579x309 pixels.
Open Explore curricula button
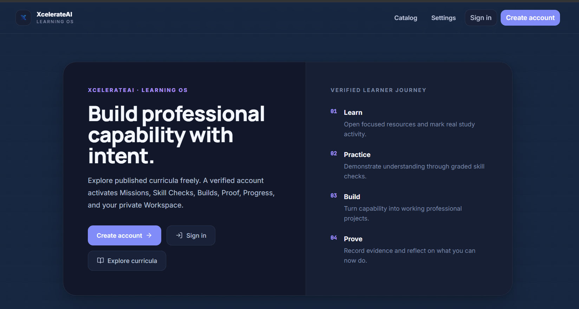(127, 261)
